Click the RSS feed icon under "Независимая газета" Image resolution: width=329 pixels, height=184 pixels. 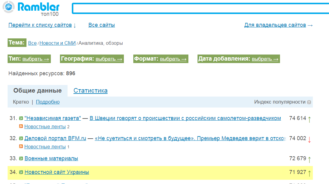click(x=21, y=126)
